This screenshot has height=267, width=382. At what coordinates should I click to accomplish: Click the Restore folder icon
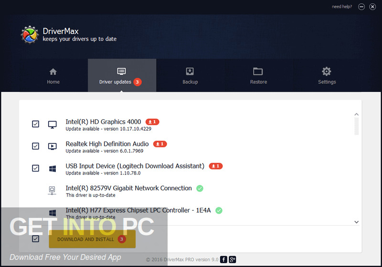tap(258, 71)
